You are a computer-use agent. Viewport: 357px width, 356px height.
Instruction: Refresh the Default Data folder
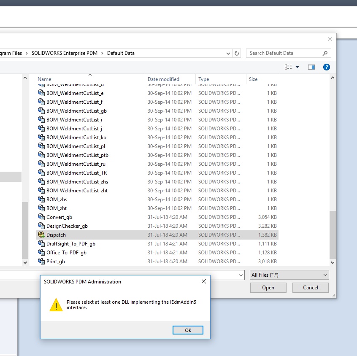tap(237, 53)
